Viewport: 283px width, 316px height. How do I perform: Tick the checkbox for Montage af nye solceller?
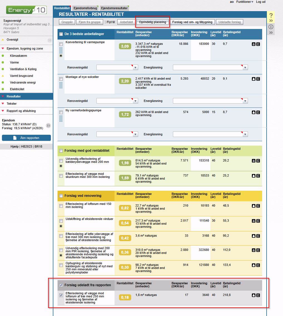point(61,79)
